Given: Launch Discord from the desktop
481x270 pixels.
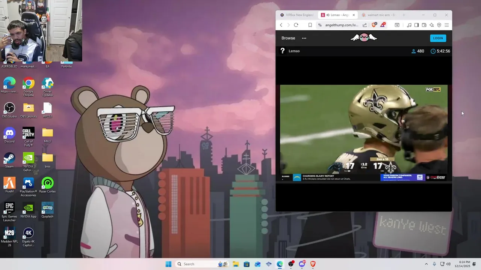Looking at the screenshot, I should point(9,135).
